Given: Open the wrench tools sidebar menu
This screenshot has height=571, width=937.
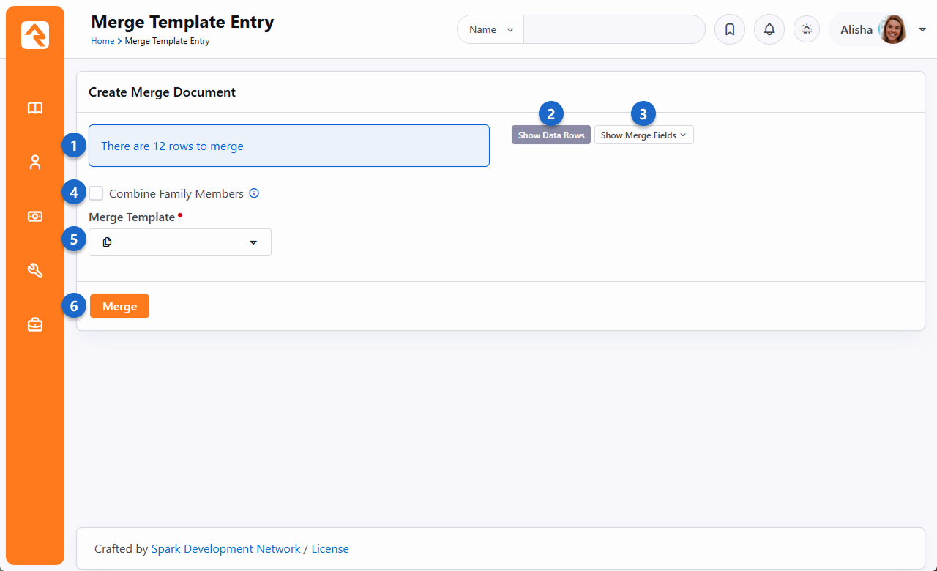Looking at the screenshot, I should (35, 271).
